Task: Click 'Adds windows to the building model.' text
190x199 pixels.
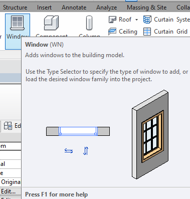Action: click(75, 55)
